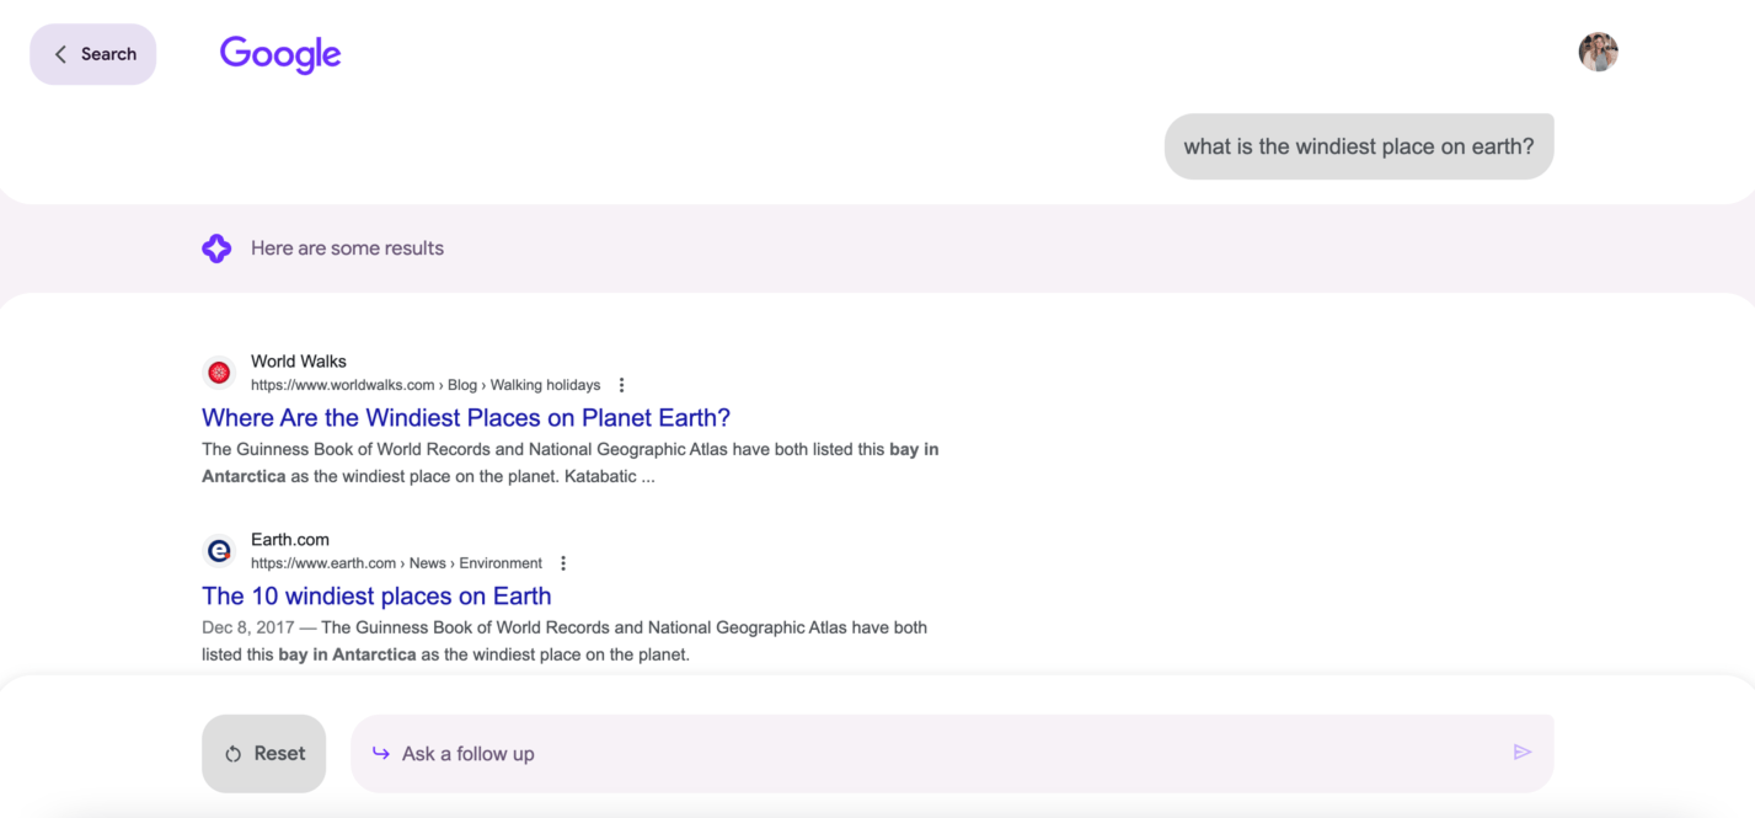Click the World Walks site favicon

(219, 373)
